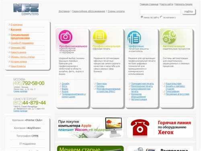Click 'Автоматизация издательских процессов' heading
Viewport: 201px width, 151px height.
pos(176,48)
